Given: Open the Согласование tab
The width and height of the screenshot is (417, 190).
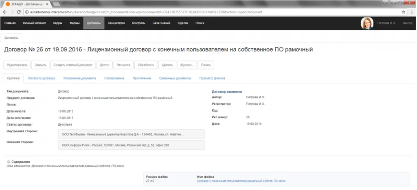Looking at the screenshot, I should pyautogui.click(x=114, y=78).
